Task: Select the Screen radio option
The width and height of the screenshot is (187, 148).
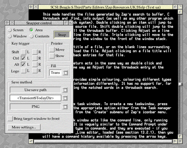Action: 10,30
